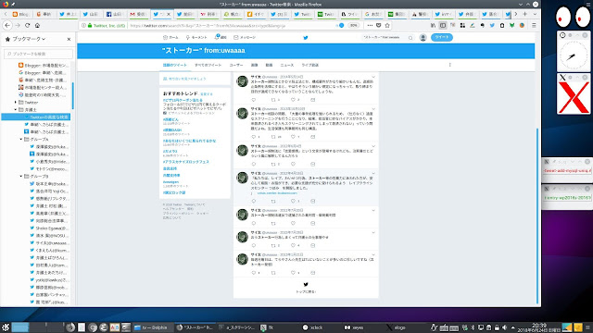Select the News (ニュース) tab
The height and width of the screenshot is (333, 593).
pos(287,65)
